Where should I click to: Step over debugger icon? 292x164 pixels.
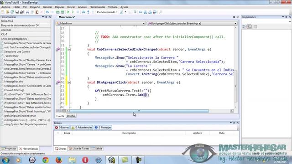[x=83, y=12]
